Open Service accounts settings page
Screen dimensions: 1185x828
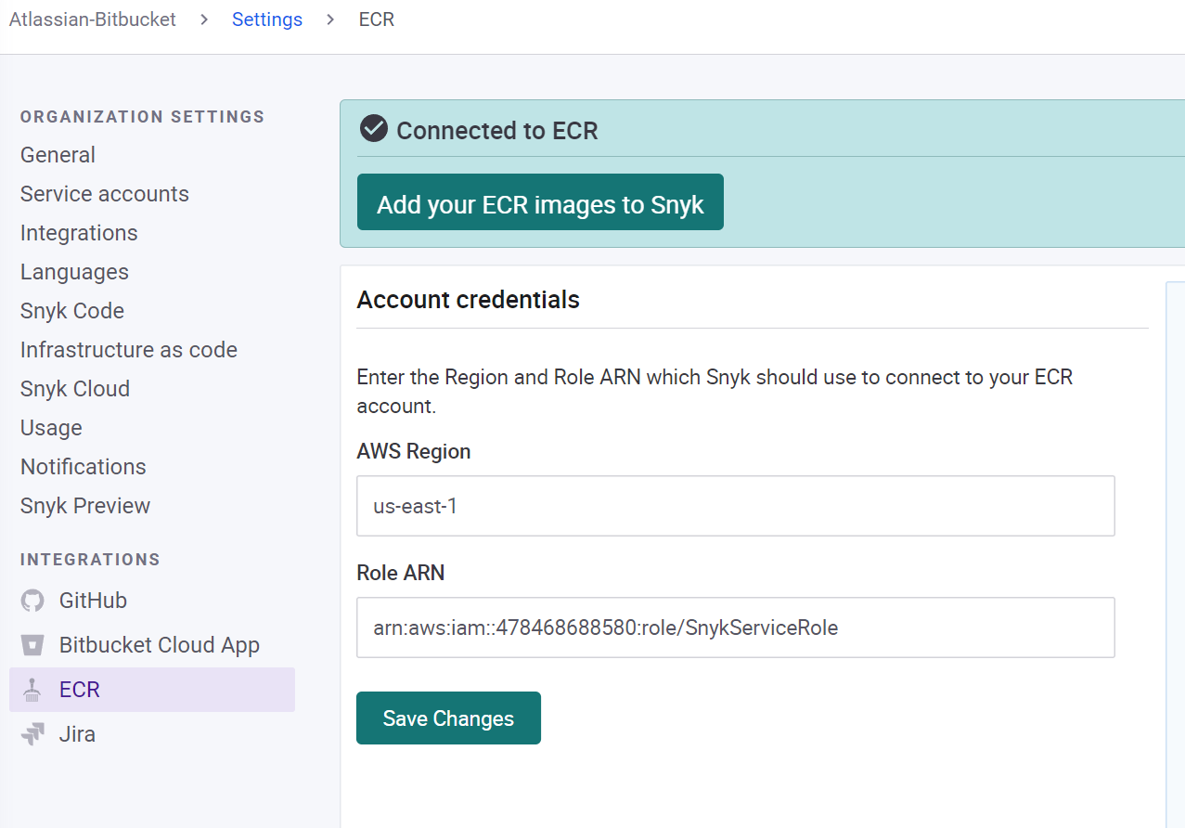pyautogui.click(x=105, y=194)
